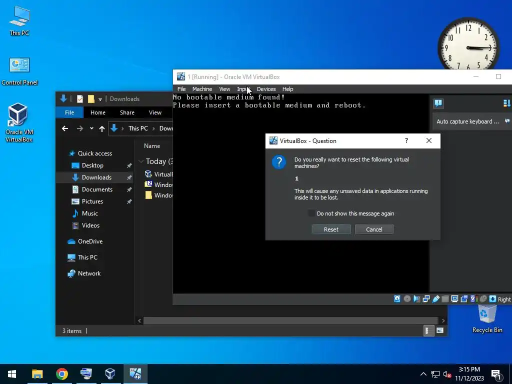Show hidden system tray icons
Viewport: 512px width, 384px height.
pyautogui.click(x=423, y=374)
